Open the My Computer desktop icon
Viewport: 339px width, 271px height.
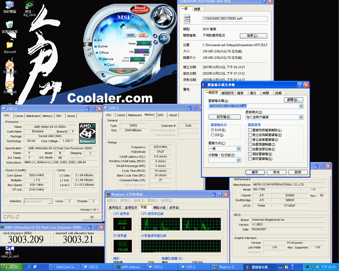(x=10, y=5)
